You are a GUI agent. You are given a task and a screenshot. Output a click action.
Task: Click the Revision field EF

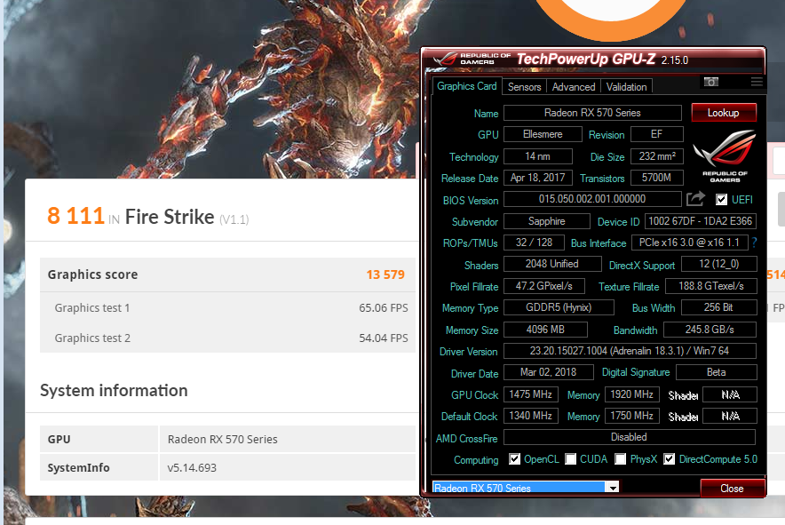click(656, 134)
